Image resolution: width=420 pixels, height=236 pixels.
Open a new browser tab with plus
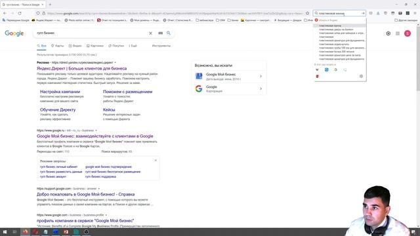50,5
